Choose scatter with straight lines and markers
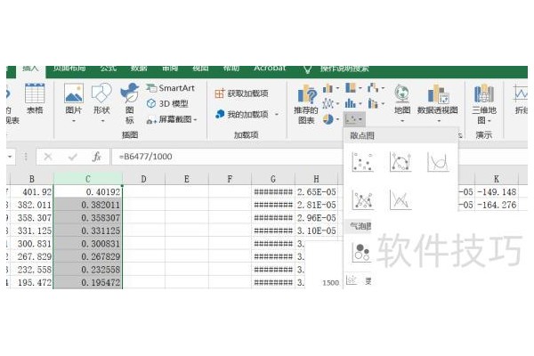 363,199
